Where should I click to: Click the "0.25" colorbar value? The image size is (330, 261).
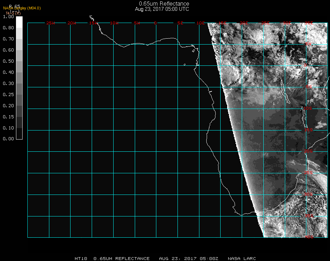(x=8, y=95)
